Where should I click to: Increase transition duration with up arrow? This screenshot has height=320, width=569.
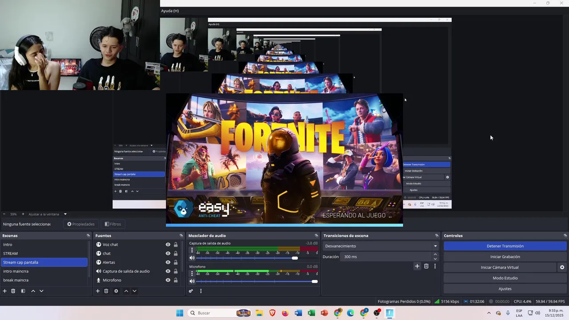point(435,255)
